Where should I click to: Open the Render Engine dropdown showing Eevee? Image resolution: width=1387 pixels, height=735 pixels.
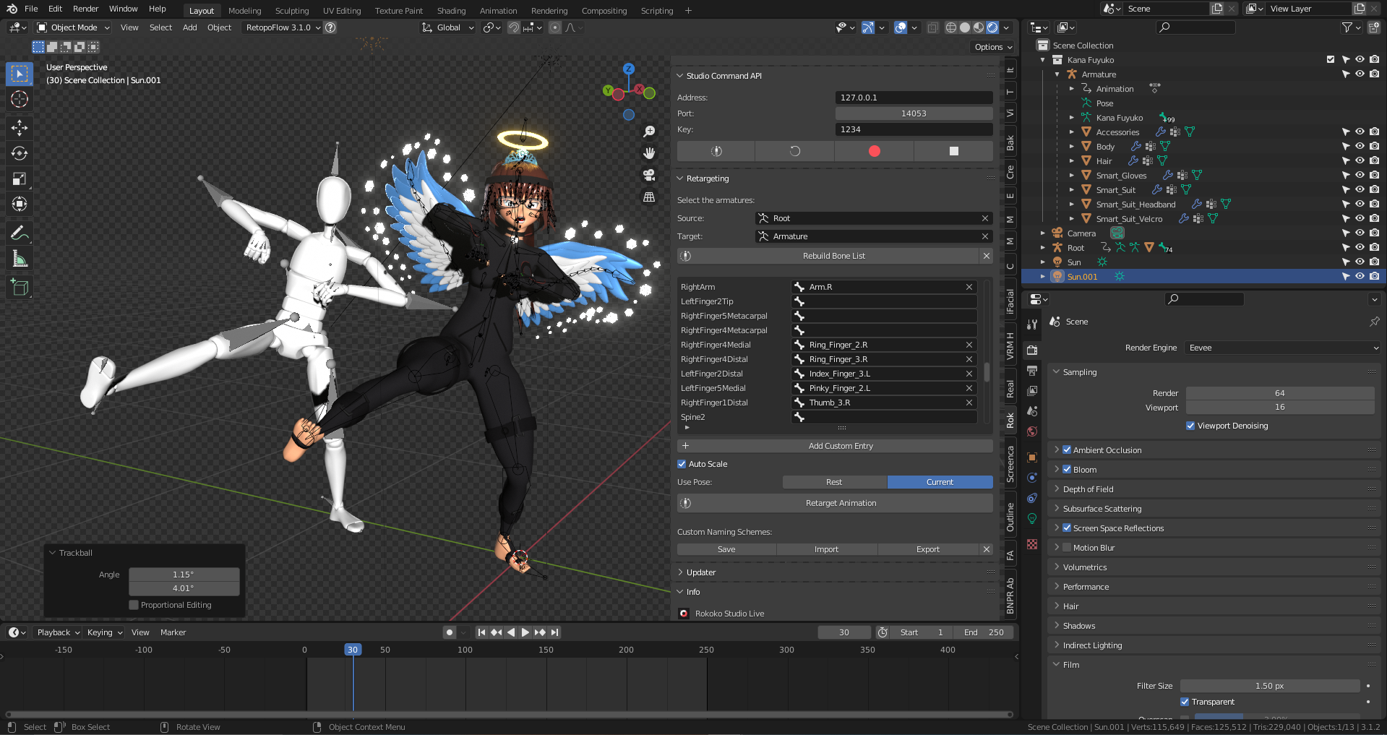coord(1281,348)
